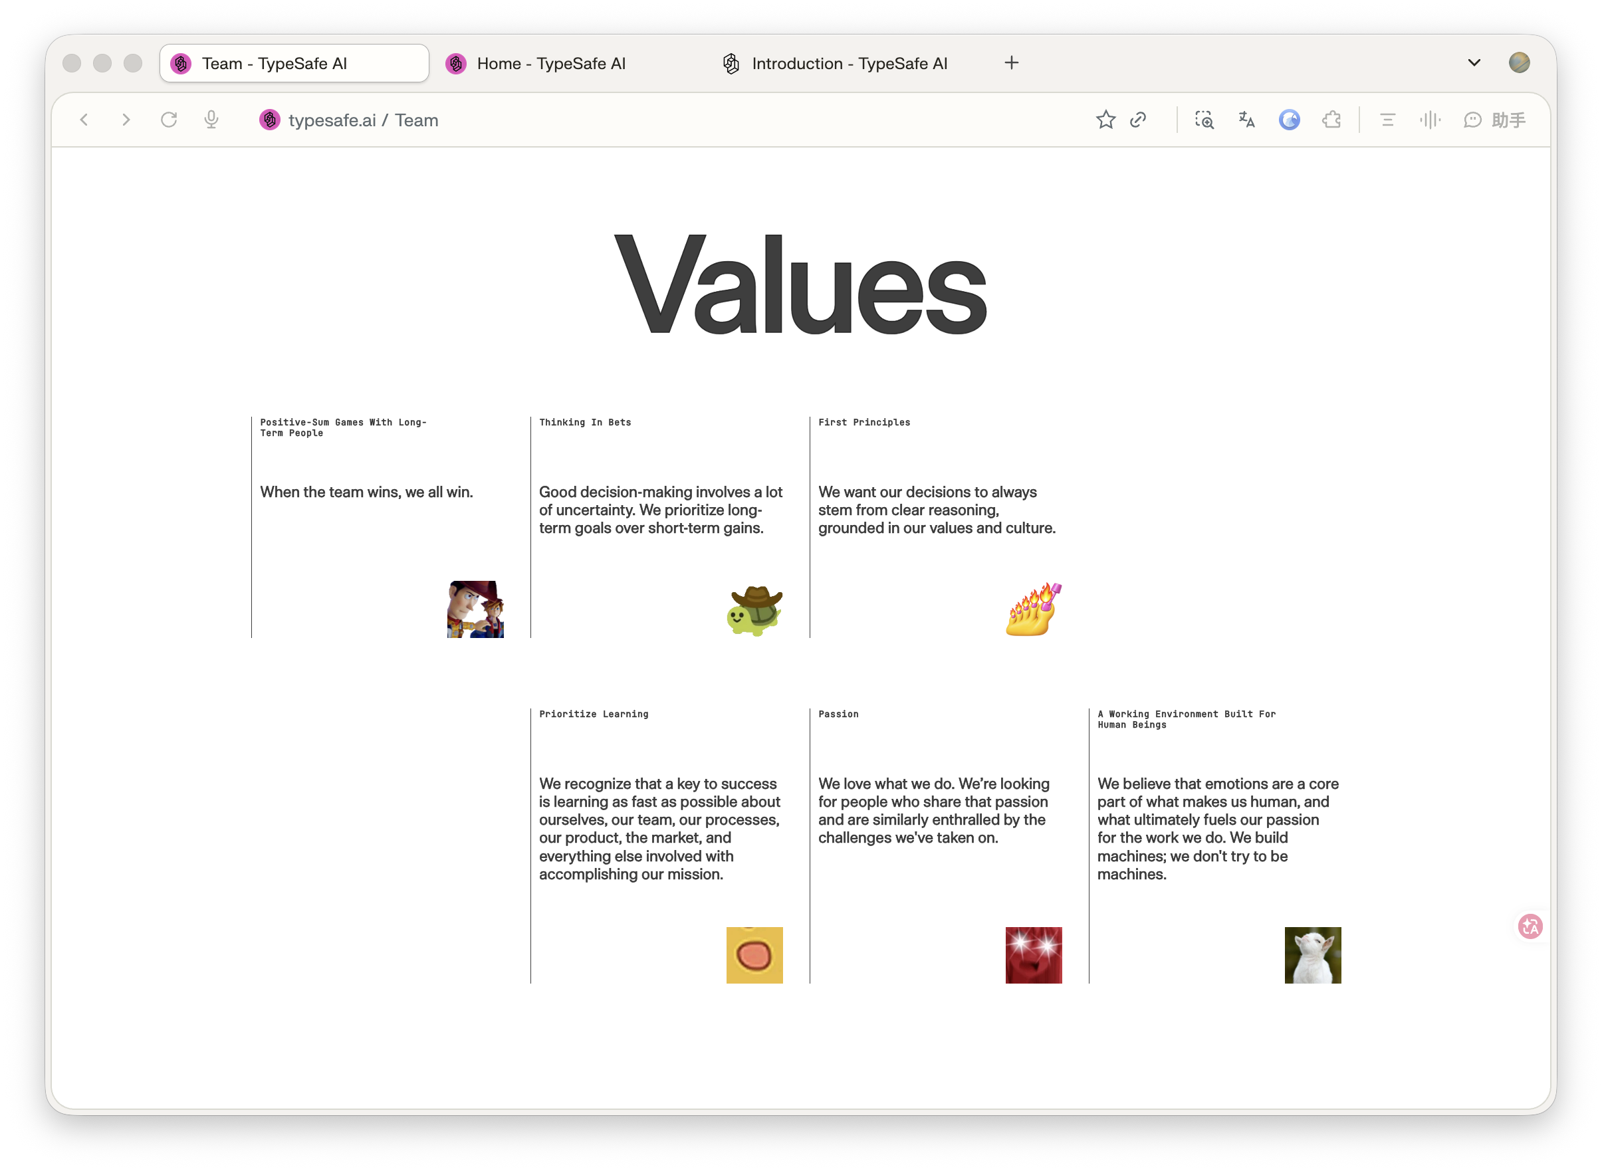Bookmark page with the star icon

(x=1106, y=120)
